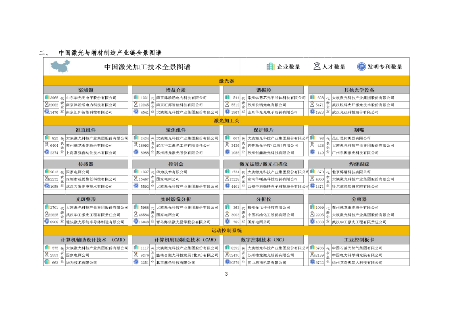
Task: Click the building icon beside 3968 under 泵浦源
Action: (x=46, y=98)
